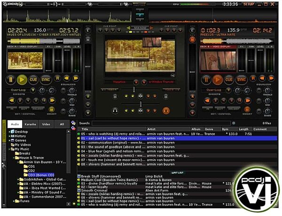Collapse the House & Trance folder
This screenshot has height=216, width=282.
(x=14, y=158)
